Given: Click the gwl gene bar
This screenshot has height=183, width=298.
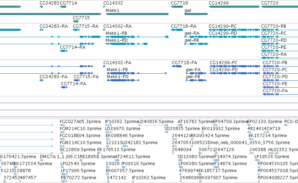Looking at the screenshot, I should pos(196,14).
